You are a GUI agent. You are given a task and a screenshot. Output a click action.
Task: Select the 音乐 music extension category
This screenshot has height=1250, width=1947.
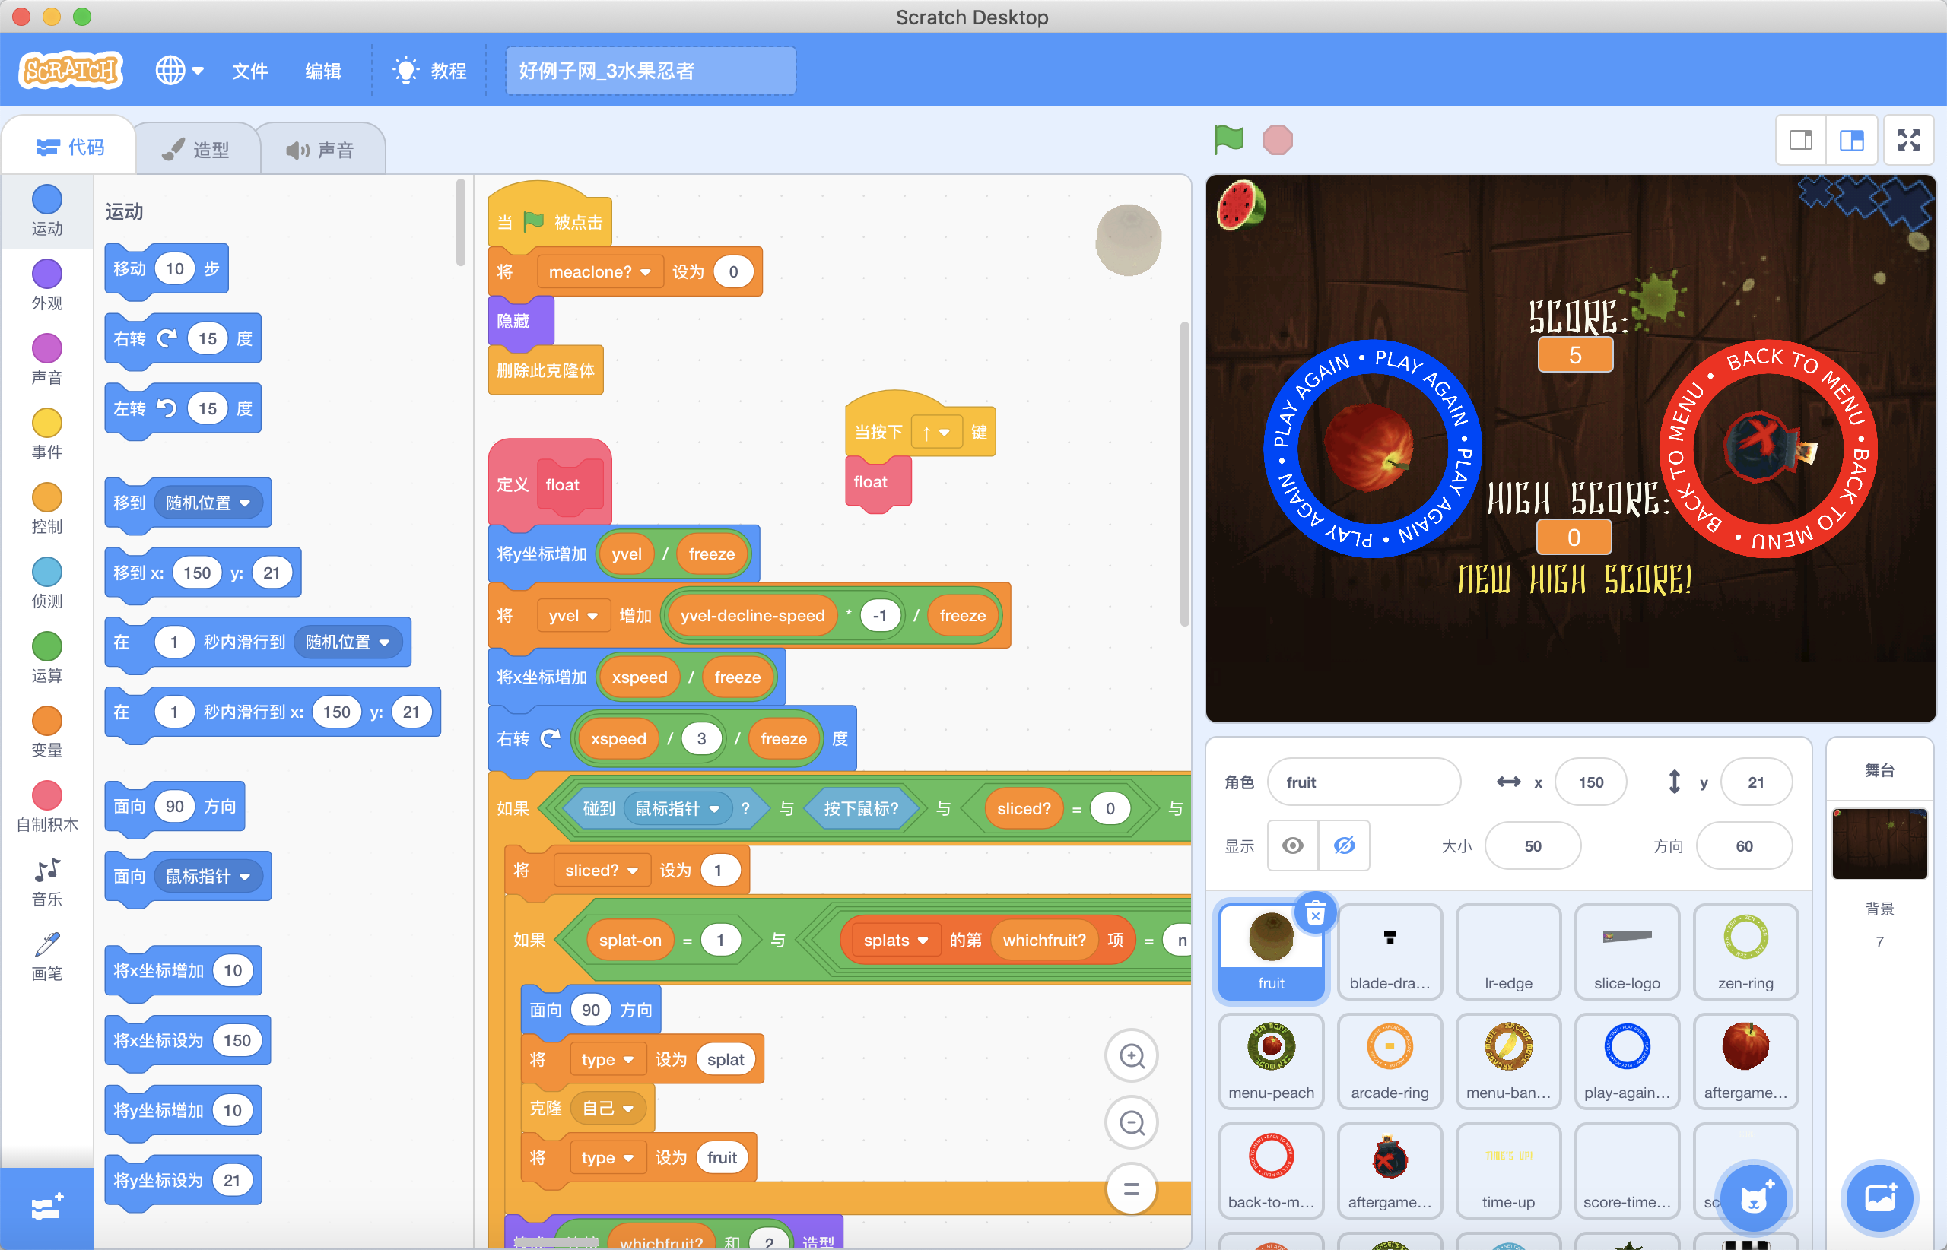(47, 882)
